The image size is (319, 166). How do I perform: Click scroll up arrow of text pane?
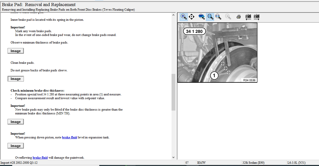click(174, 15)
